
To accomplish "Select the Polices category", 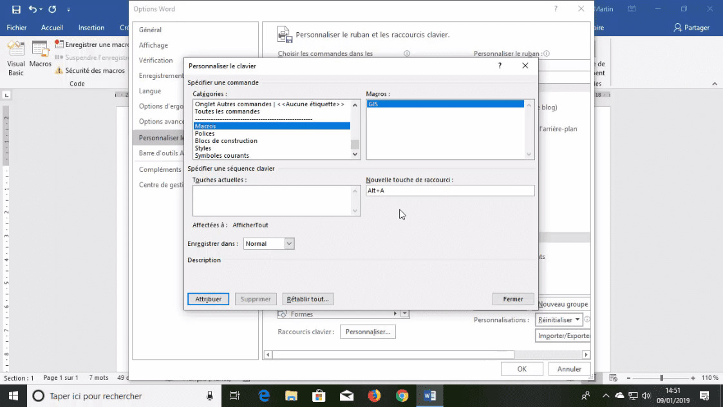I will coord(272,133).
